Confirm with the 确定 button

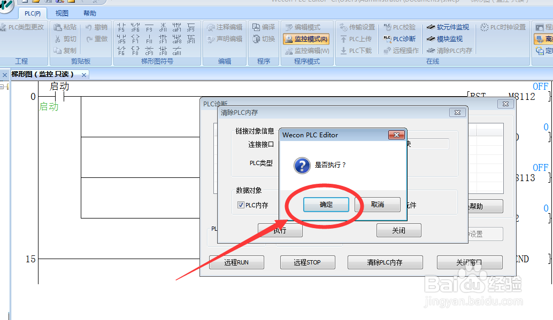tap(326, 205)
